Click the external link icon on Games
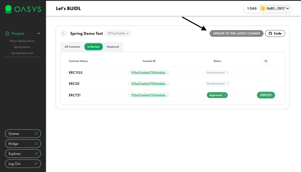Image resolution: width=301 pixels, height=172 pixels. coord(36,133)
